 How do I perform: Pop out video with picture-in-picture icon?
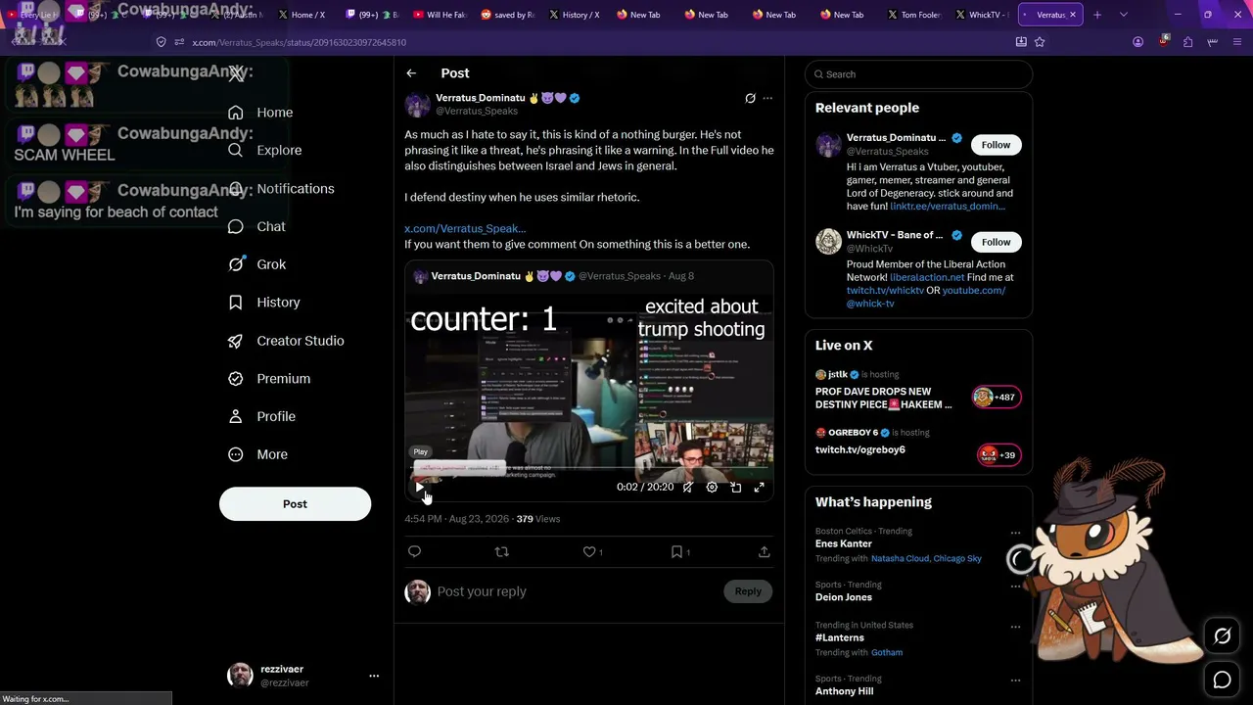click(x=736, y=487)
